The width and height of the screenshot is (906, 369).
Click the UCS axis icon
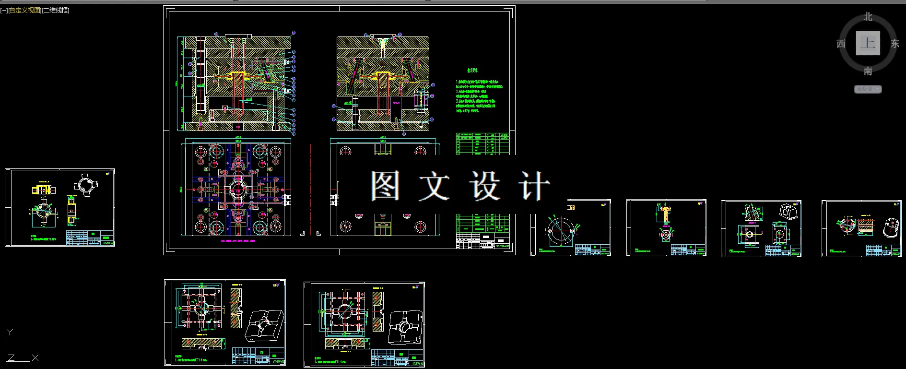(x=22, y=346)
